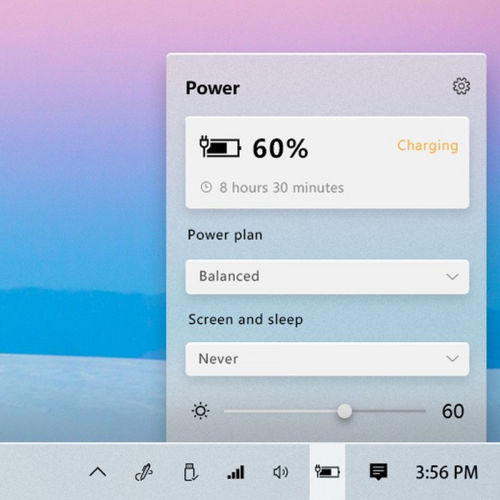Screen dimensions: 500x500
Task: Click the chevron arrow in the Balanced box
Action: click(x=452, y=276)
